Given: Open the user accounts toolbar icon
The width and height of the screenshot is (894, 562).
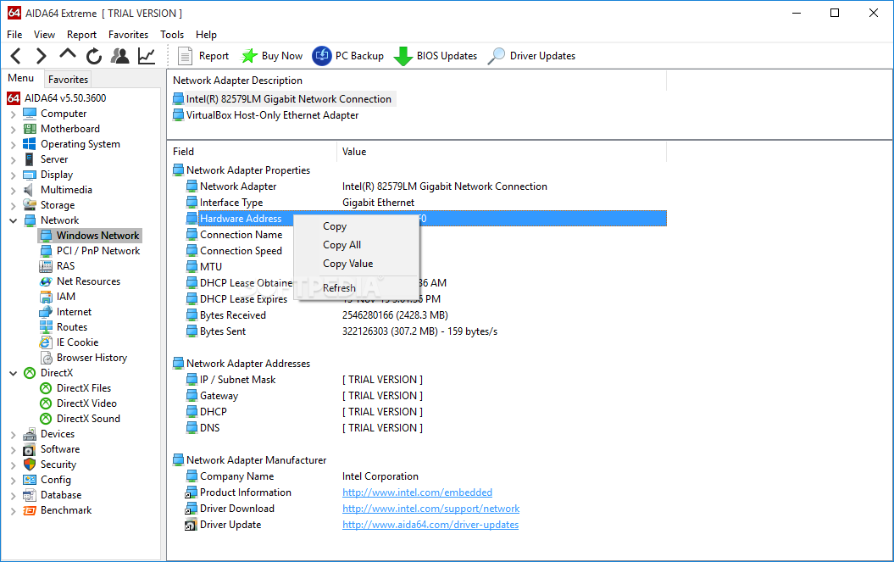Looking at the screenshot, I should [x=119, y=56].
